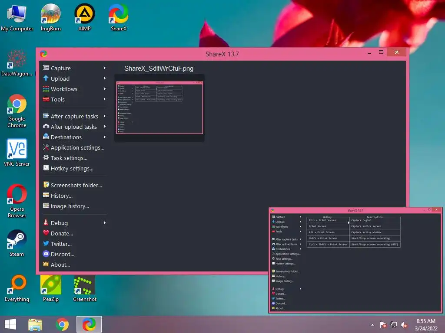Open Application settings... menu entry
Image resolution: width=445 pixels, height=333 pixels.
pos(75,147)
